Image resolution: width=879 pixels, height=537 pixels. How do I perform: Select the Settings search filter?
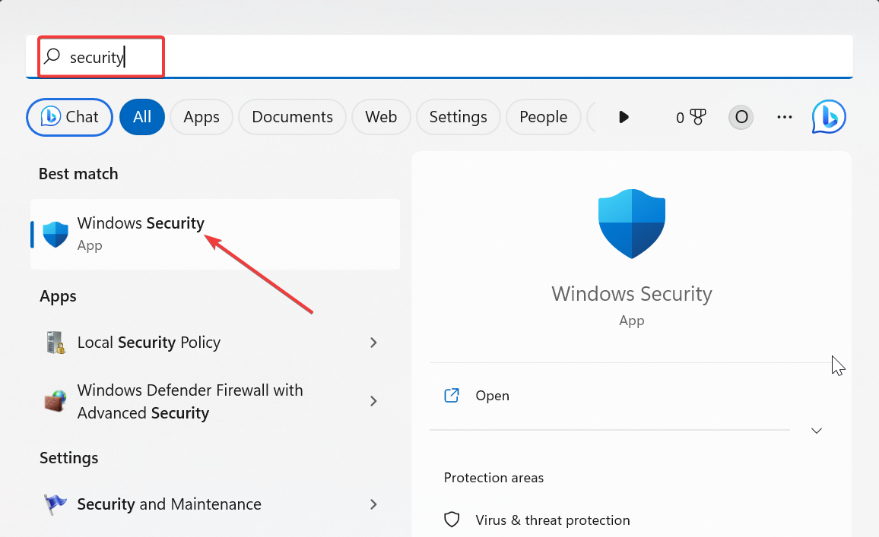pos(458,116)
